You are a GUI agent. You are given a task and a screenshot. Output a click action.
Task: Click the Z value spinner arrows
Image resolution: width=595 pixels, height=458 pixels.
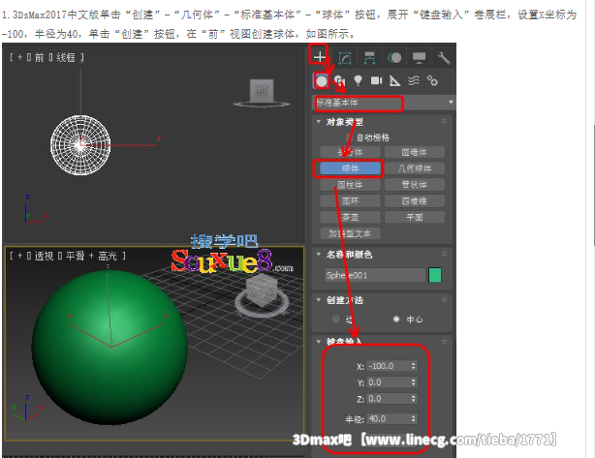click(414, 399)
